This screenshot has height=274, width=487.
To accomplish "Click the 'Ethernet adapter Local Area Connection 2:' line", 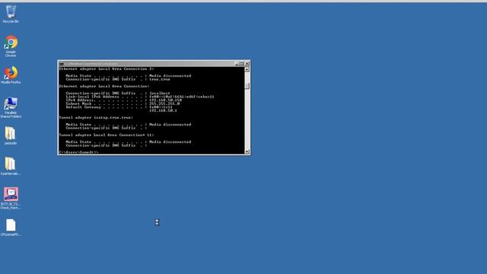I will point(107,68).
